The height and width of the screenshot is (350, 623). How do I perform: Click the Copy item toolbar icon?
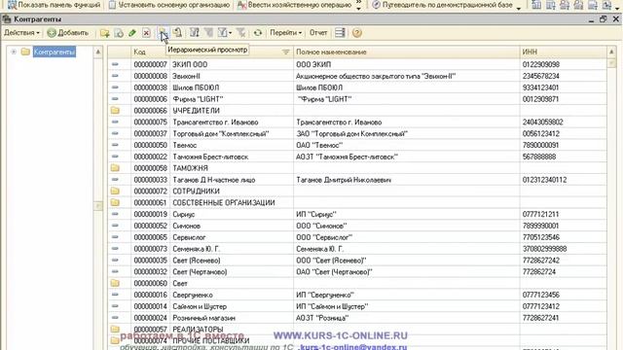(x=119, y=33)
